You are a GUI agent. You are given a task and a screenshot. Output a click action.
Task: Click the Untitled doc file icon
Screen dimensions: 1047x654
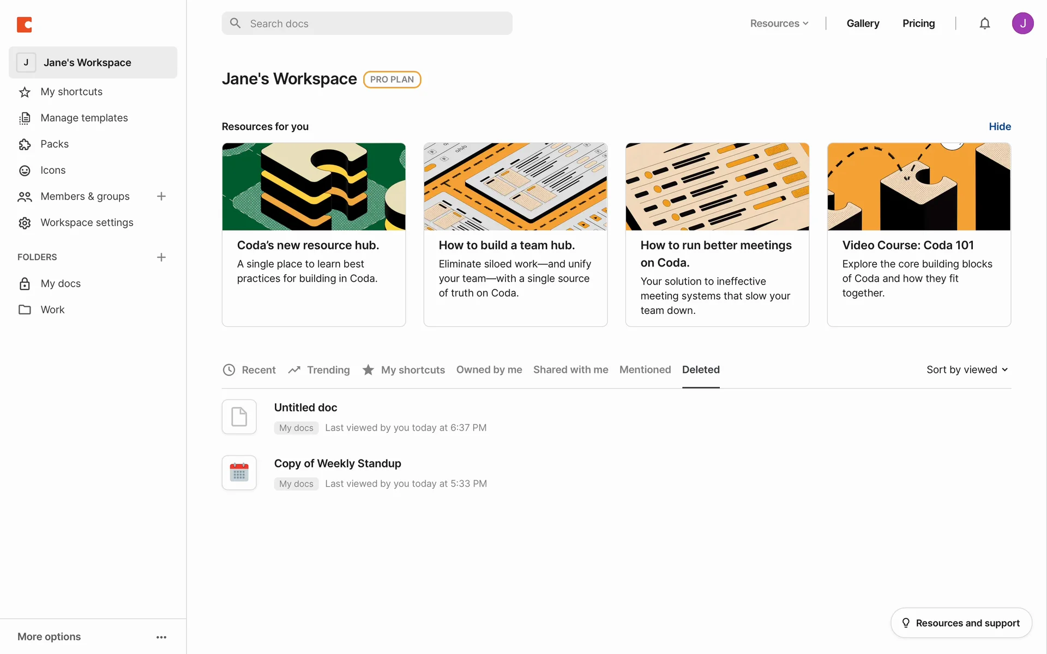pos(239,417)
